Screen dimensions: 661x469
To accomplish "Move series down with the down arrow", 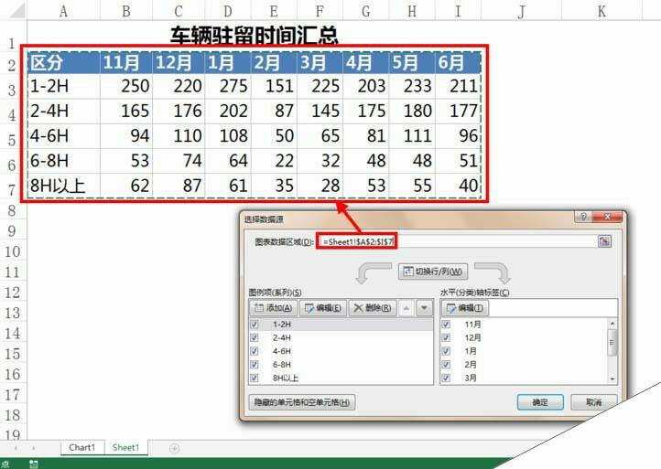I will click(424, 308).
